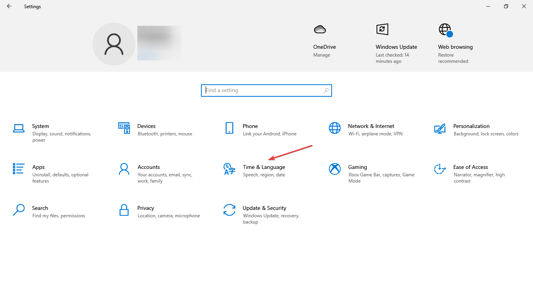Click the System laptop icon
The width and height of the screenshot is (533, 284).
(x=19, y=128)
